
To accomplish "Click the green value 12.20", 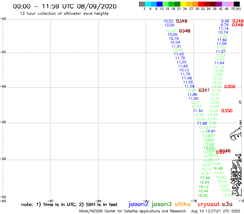I will [171, 31].
